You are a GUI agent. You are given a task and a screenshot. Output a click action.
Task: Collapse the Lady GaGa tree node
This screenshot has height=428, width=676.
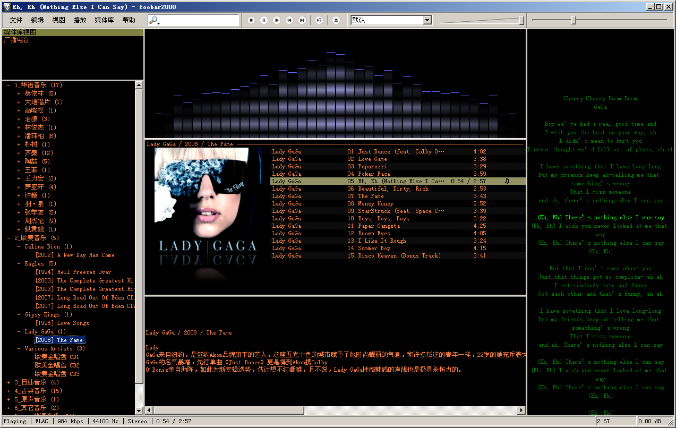(19, 331)
